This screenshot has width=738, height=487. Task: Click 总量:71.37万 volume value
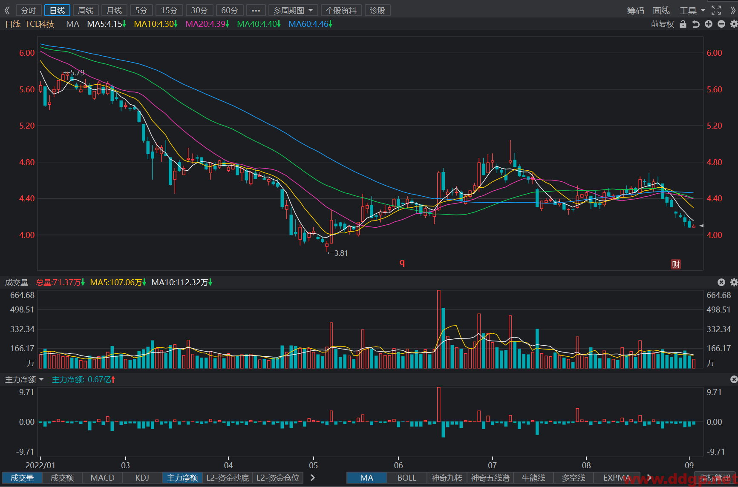60,282
